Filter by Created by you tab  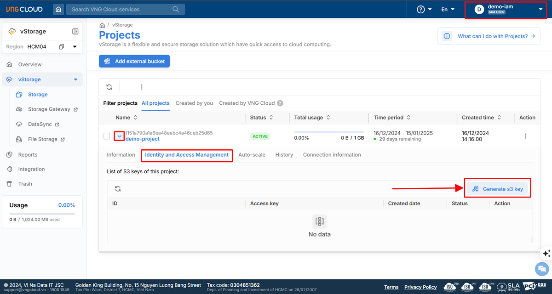pyautogui.click(x=194, y=103)
